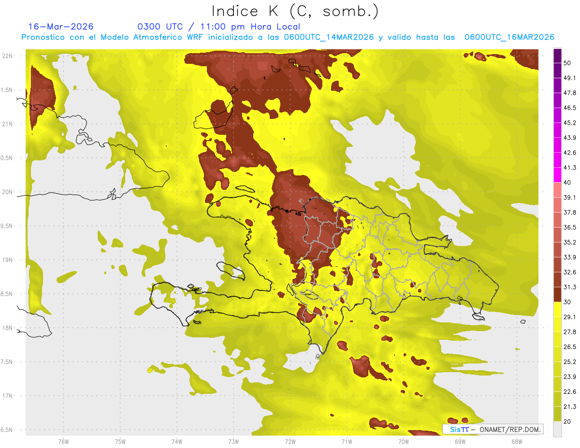
Task: Click the '50' colorbar value
Action: 568,63
